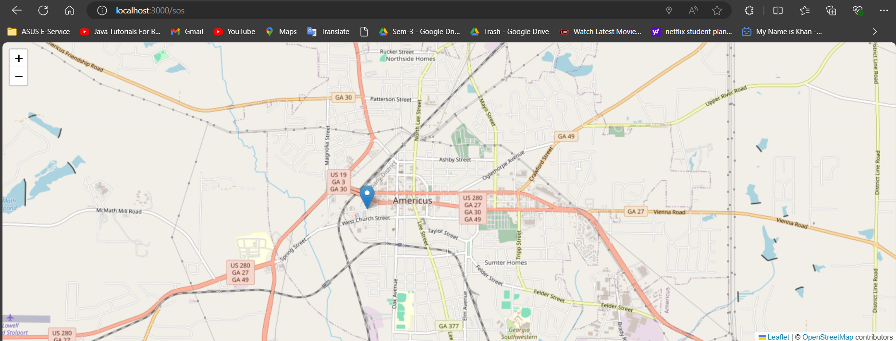Open Settings and more ellipsis menu

(884, 11)
